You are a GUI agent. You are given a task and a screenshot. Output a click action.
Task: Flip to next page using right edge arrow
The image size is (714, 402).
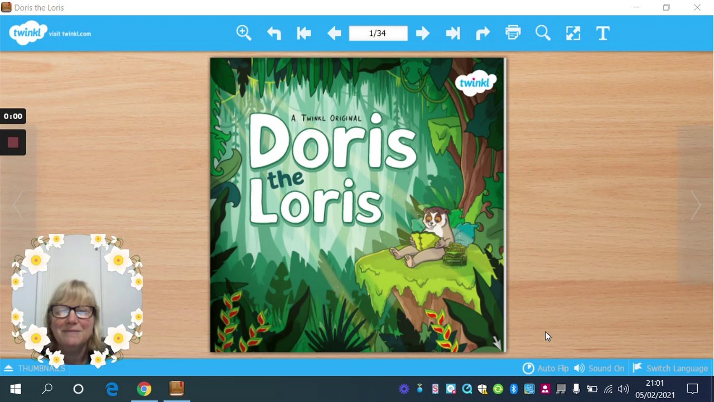point(696,205)
